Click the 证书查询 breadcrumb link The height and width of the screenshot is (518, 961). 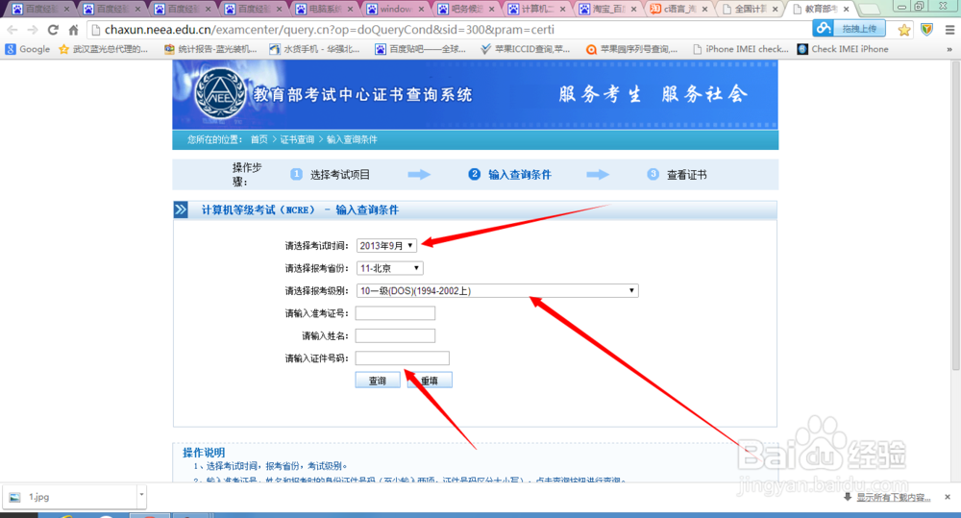[297, 139]
